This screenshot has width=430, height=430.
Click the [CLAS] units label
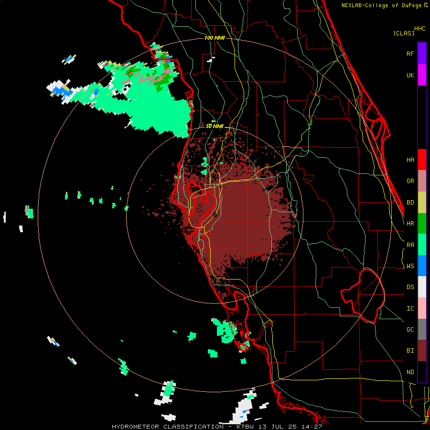point(404,33)
